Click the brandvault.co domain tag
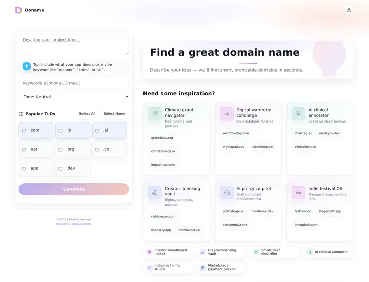 (189, 230)
